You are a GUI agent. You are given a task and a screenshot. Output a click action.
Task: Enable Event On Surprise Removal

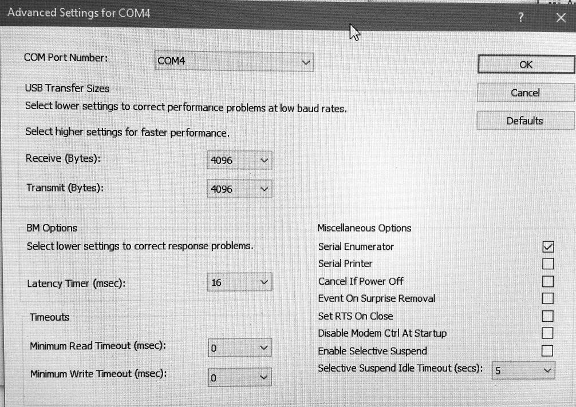tap(548, 298)
